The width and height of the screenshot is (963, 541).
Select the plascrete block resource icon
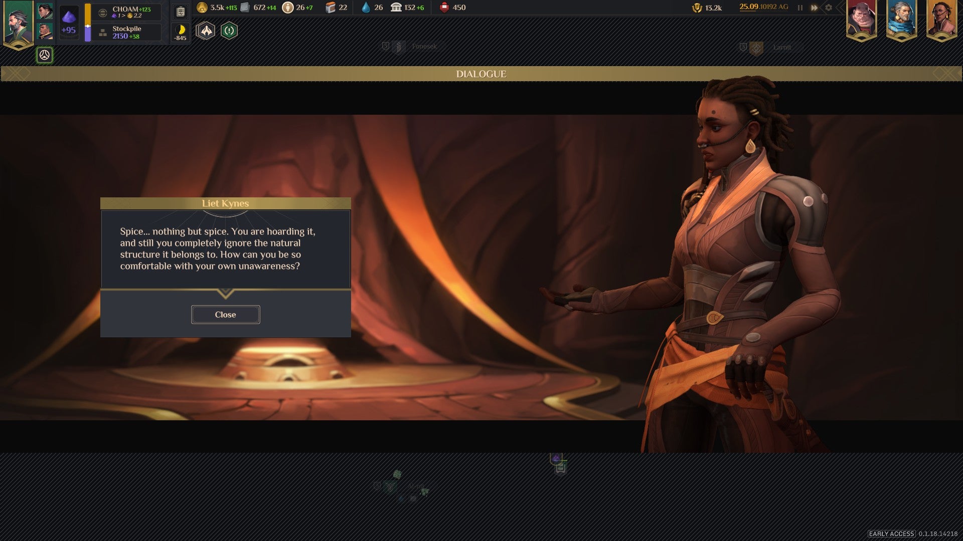pyautogui.click(x=245, y=8)
